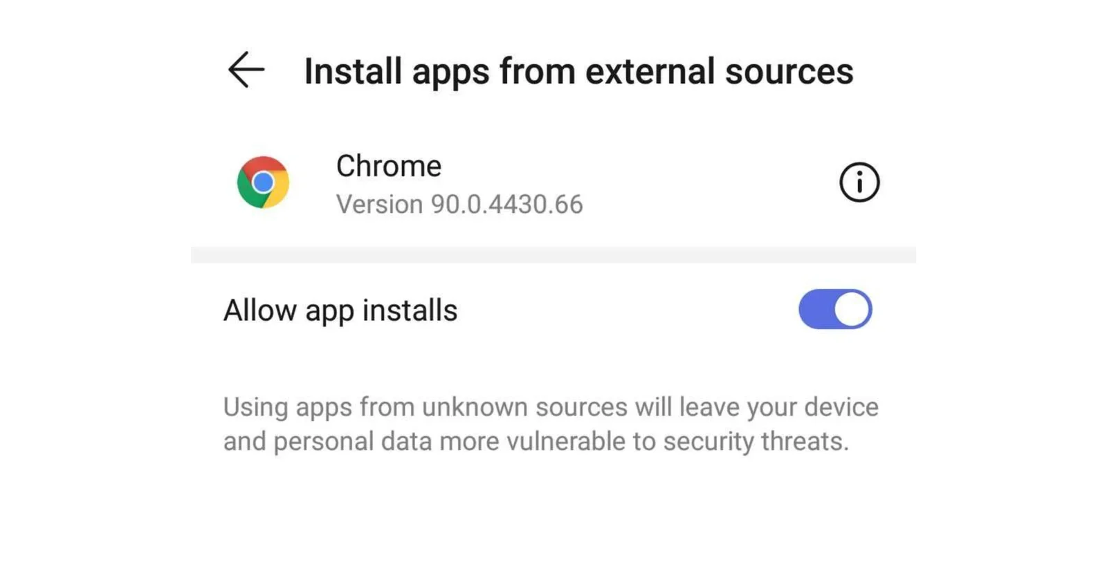The width and height of the screenshot is (1107, 562).
Task: Click the warning line starting "Using apps"
Action: (x=550, y=407)
